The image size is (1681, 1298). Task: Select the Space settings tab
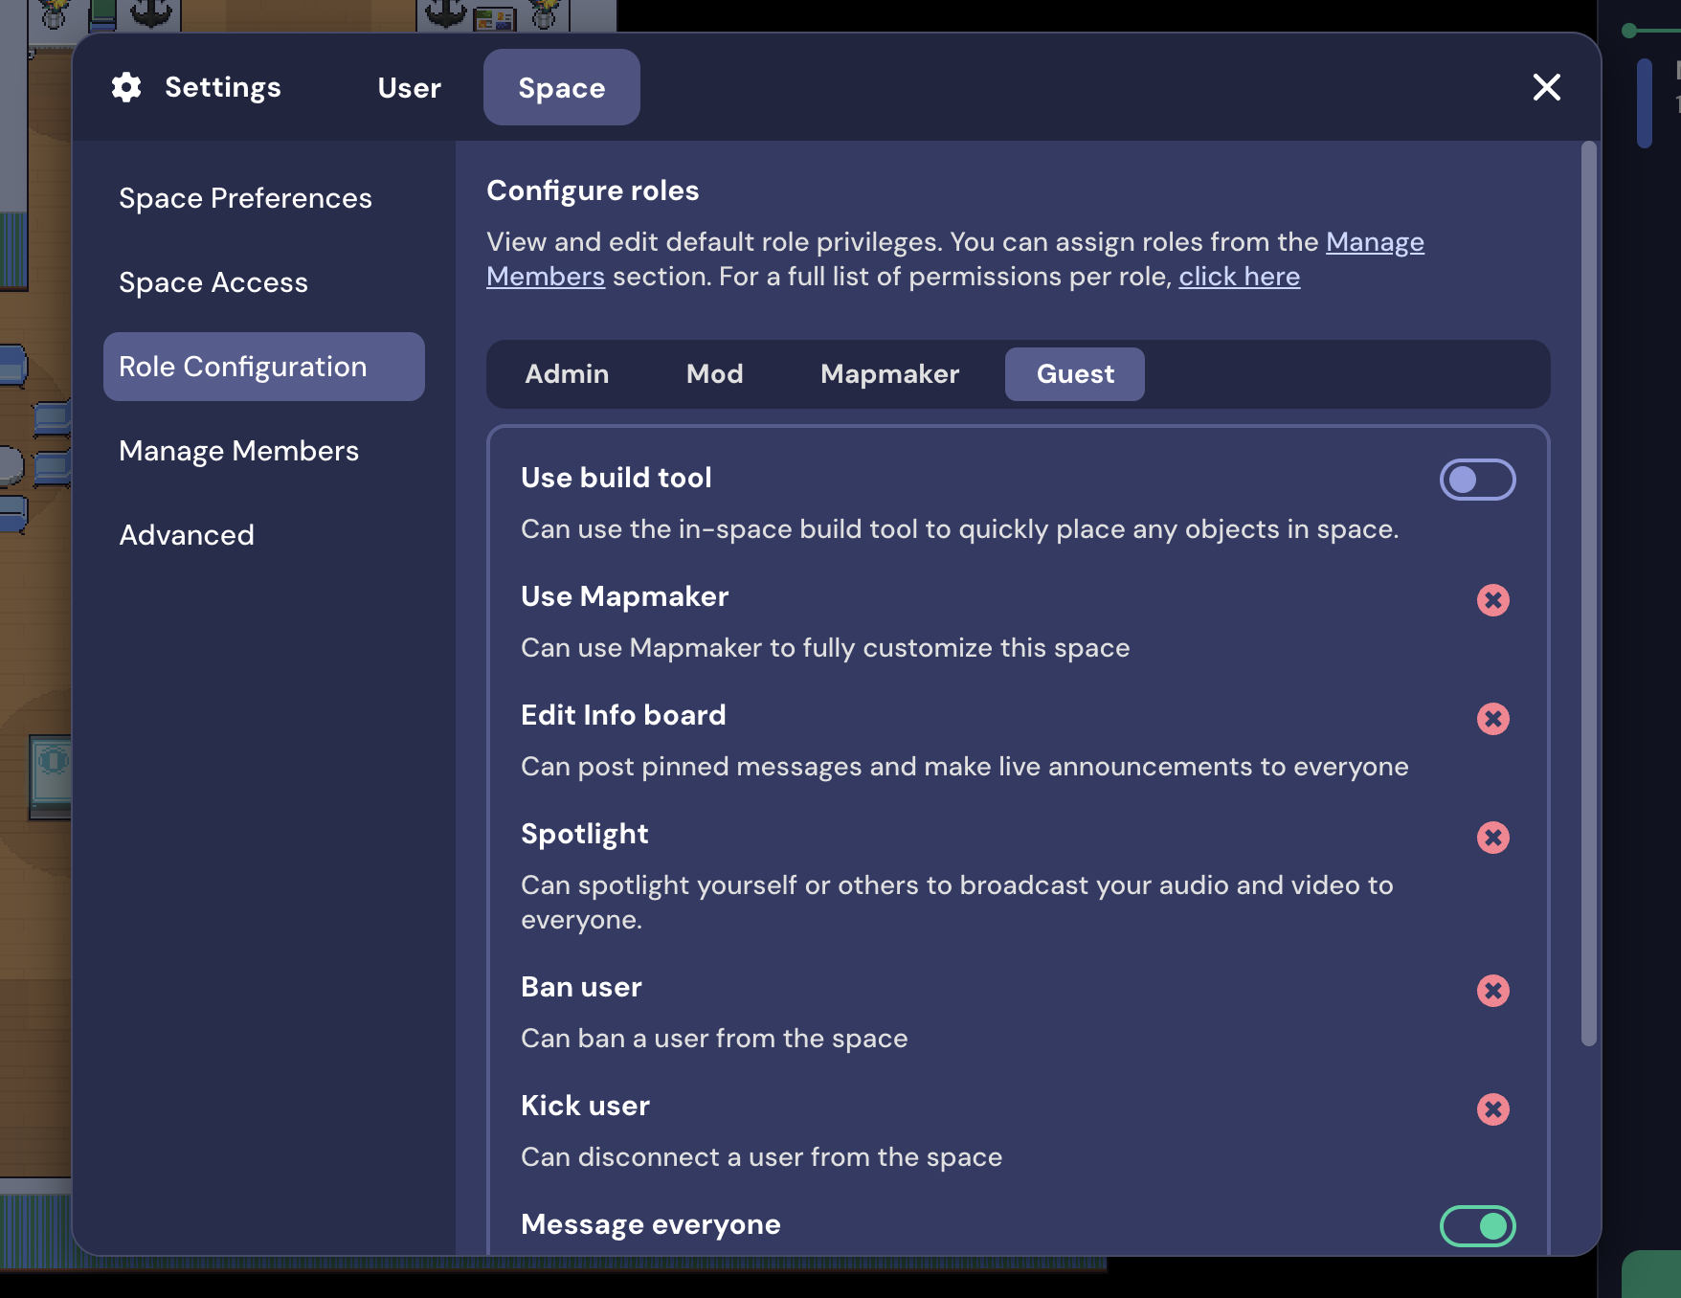click(561, 88)
